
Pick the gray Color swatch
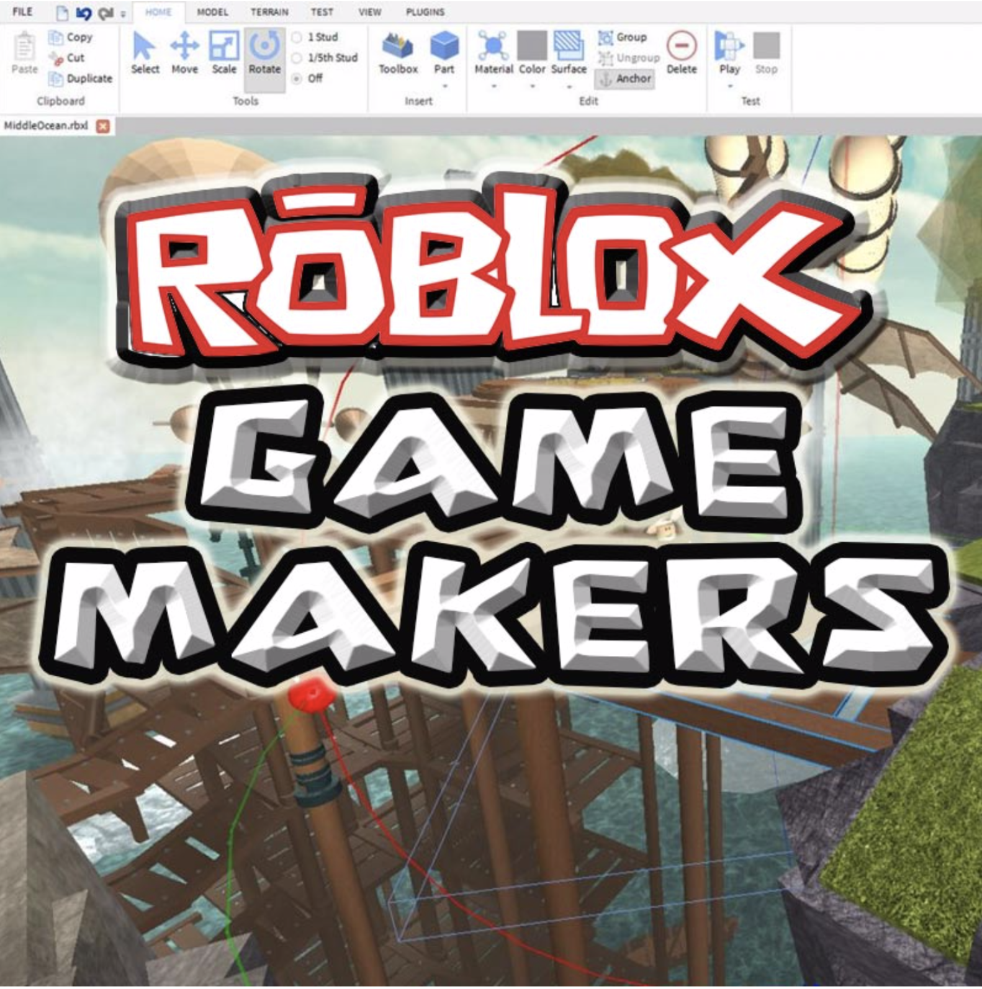click(x=532, y=45)
